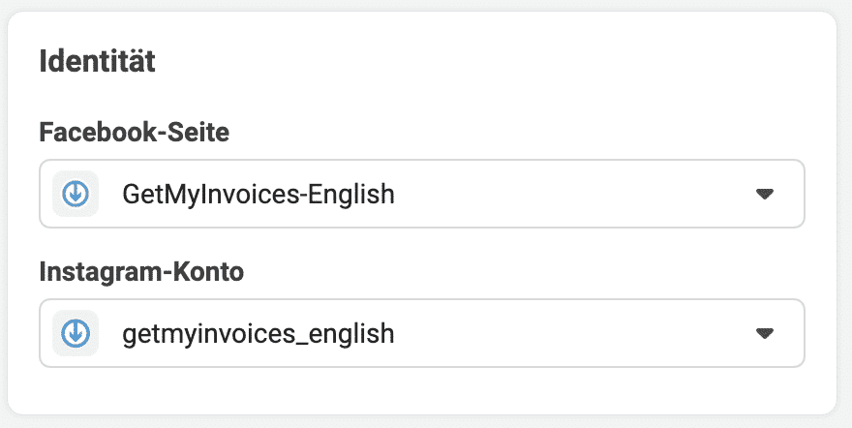Click blue download-arrow avatar beside GetMyInvoices-English
The width and height of the screenshot is (852, 428).
[76, 194]
